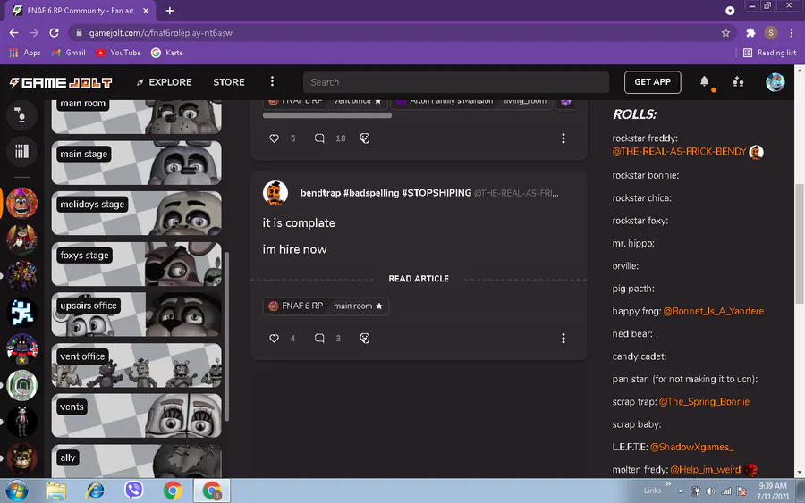Open comments icon showing 10 comments
Viewport: 805px width, 503px height.
click(319, 138)
